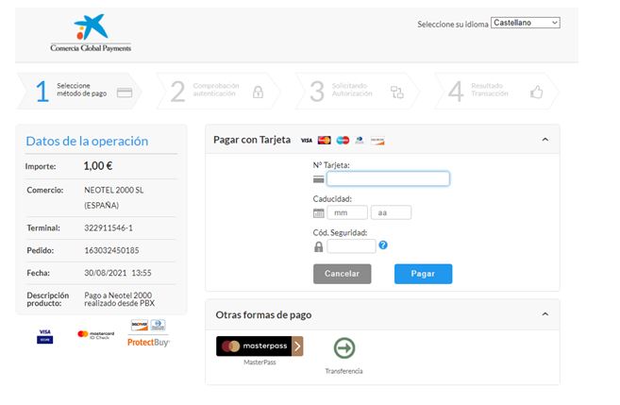Click the transfer arrows icon in step 3
This screenshot has height=405, width=620.
[x=397, y=93]
